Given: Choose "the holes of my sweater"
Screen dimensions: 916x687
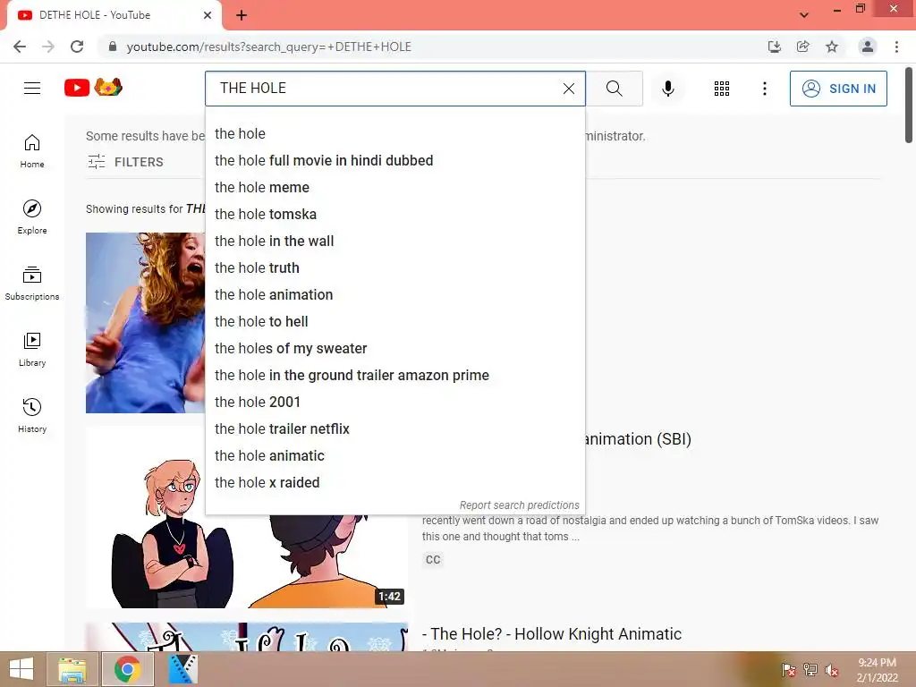Looking at the screenshot, I should click(394, 349).
